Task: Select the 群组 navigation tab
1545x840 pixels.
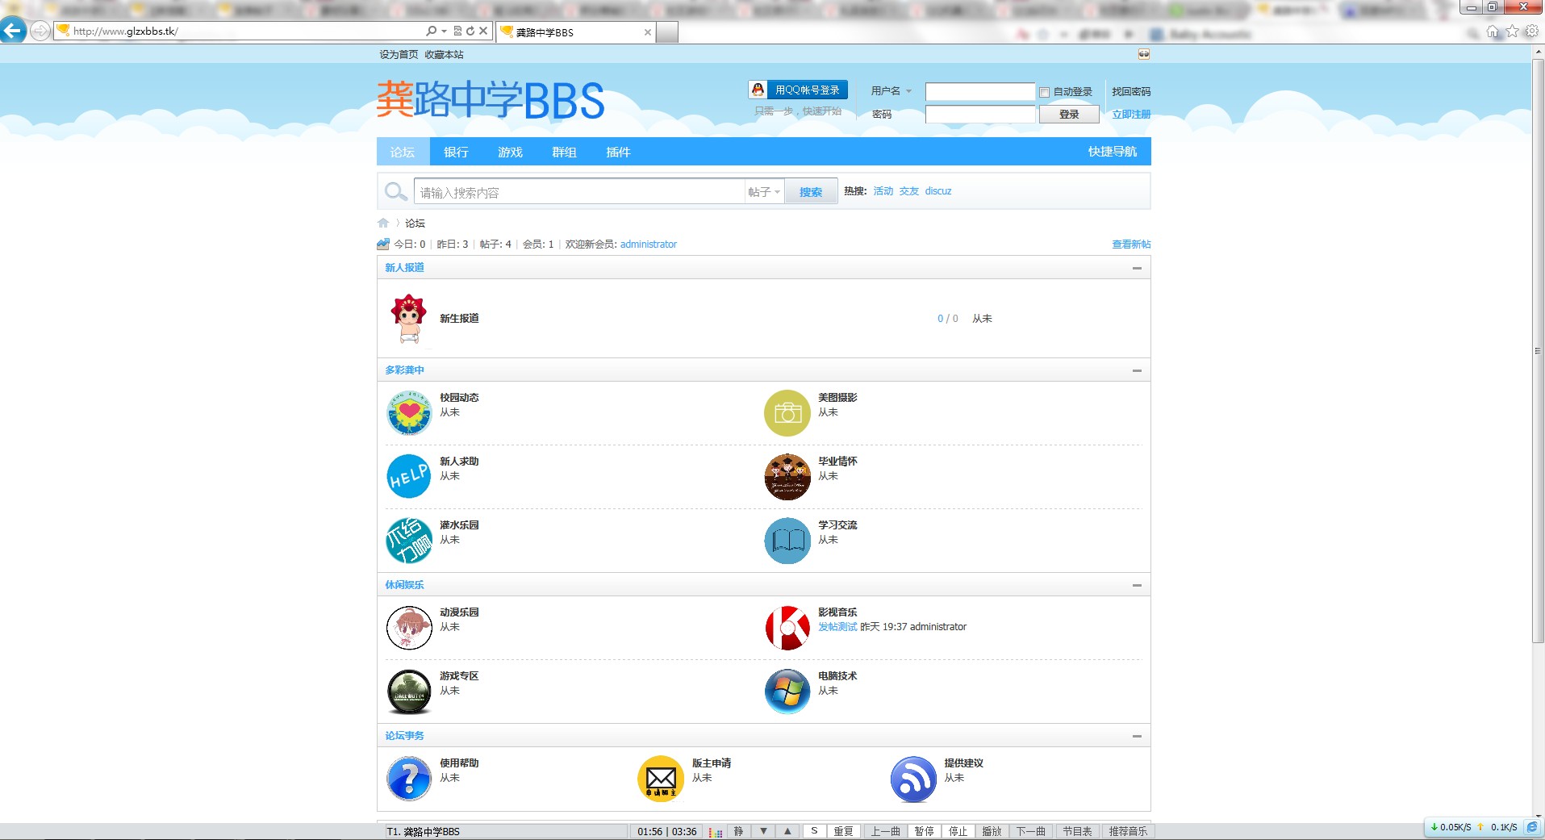Action: 564,152
